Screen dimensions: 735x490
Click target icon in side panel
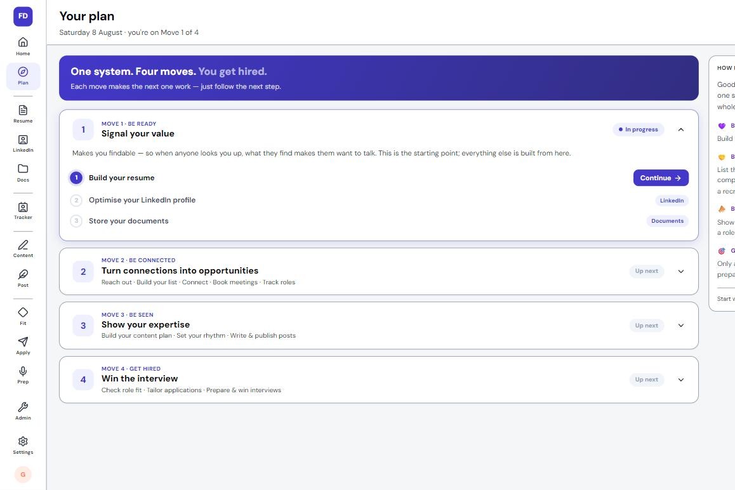[x=722, y=251]
